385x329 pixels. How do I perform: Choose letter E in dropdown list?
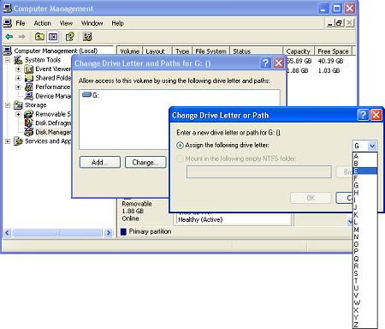pos(365,170)
